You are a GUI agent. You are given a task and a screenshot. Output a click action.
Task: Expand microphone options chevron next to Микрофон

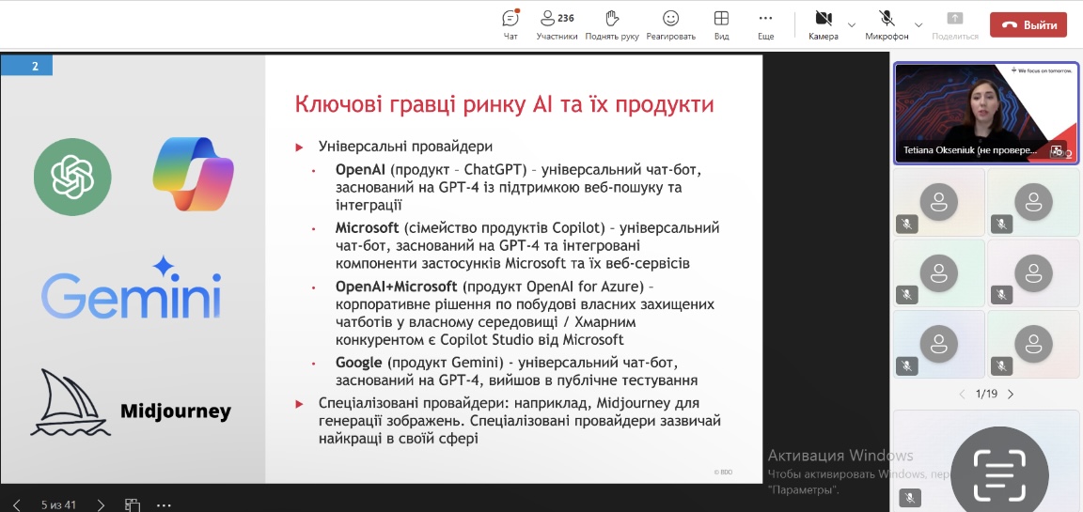point(918,24)
